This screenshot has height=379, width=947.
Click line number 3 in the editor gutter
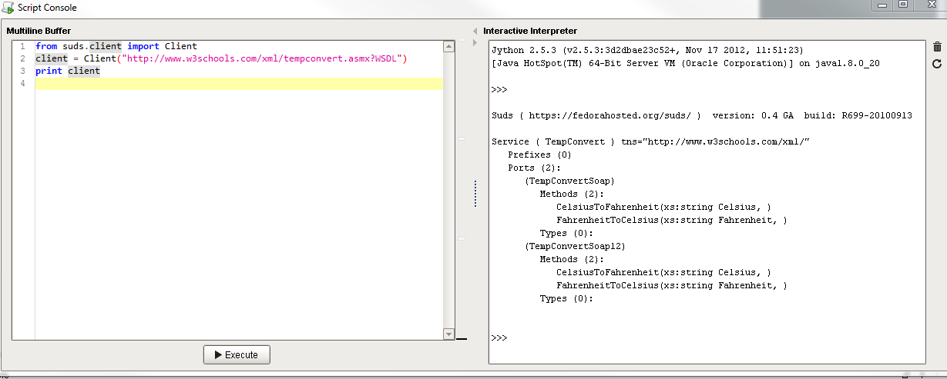pyautogui.click(x=23, y=71)
